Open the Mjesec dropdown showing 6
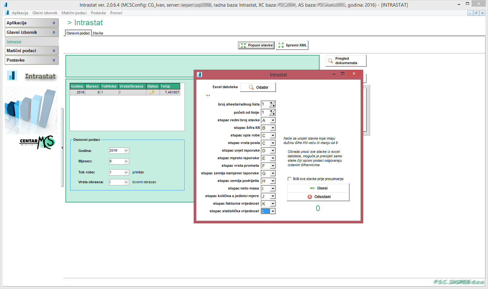Screen dimensions: 488x289 point(126,161)
